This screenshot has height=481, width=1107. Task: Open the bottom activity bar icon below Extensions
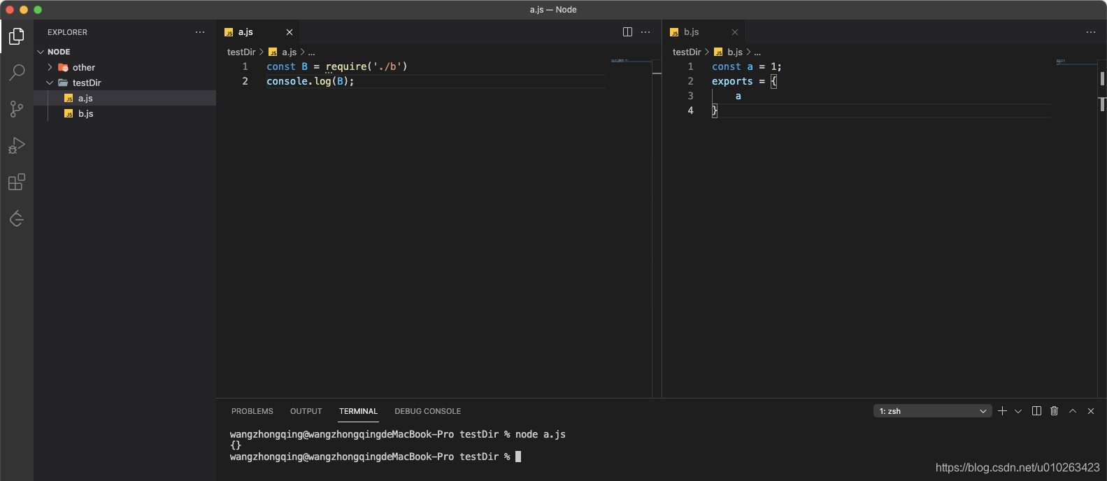17,218
